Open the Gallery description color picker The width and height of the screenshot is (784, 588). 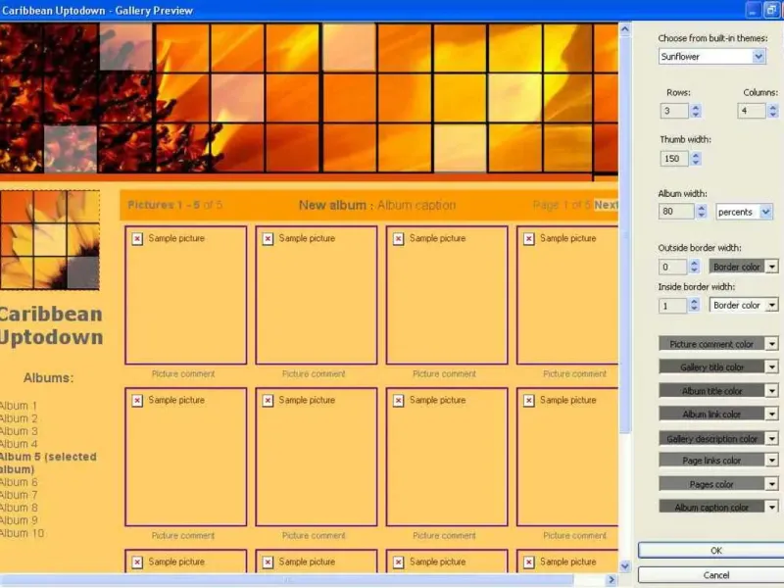tap(718, 438)
